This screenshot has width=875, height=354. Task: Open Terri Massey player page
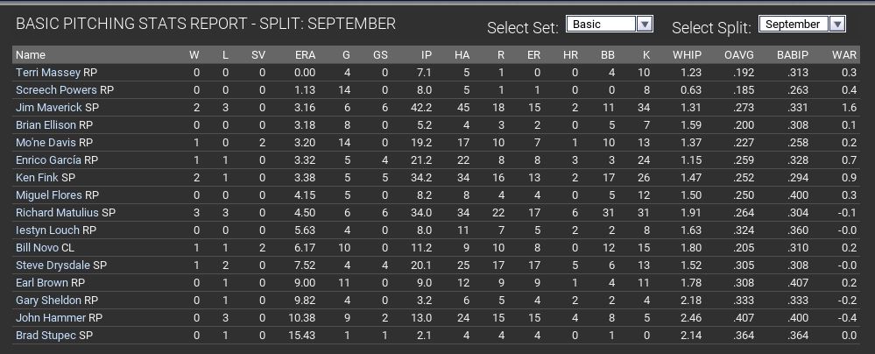(x=48, y=72)
